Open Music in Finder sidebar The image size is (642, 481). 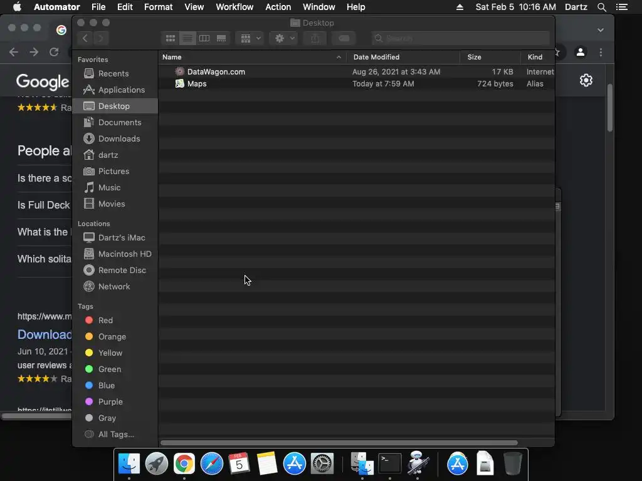click(x=115, y=188)
